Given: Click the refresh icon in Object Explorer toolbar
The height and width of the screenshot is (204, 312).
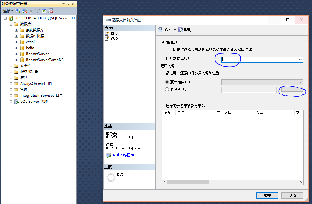Looking at the screenshot, I should point(44,11).
